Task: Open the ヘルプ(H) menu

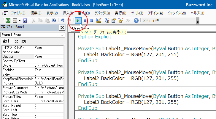Action: pos(197,13)
